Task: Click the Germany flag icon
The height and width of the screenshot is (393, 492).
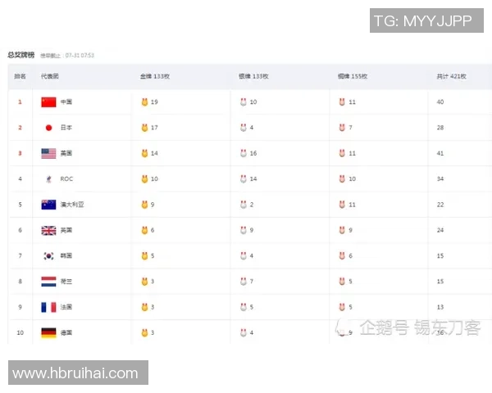Action: tap(48, 332)
